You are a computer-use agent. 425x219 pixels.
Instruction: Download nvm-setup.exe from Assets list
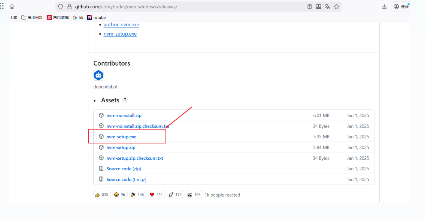(x=121, y=137)
